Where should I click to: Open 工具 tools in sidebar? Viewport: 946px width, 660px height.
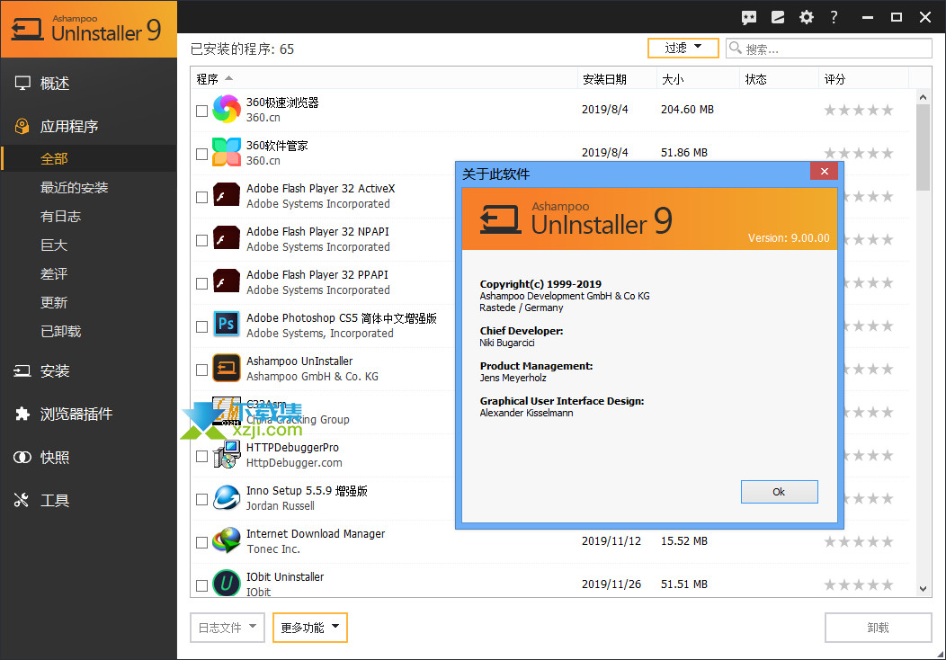(89, 500)
